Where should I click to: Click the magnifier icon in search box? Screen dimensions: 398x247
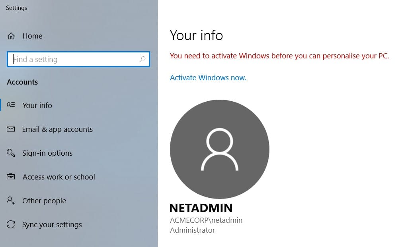pos(142,59)
